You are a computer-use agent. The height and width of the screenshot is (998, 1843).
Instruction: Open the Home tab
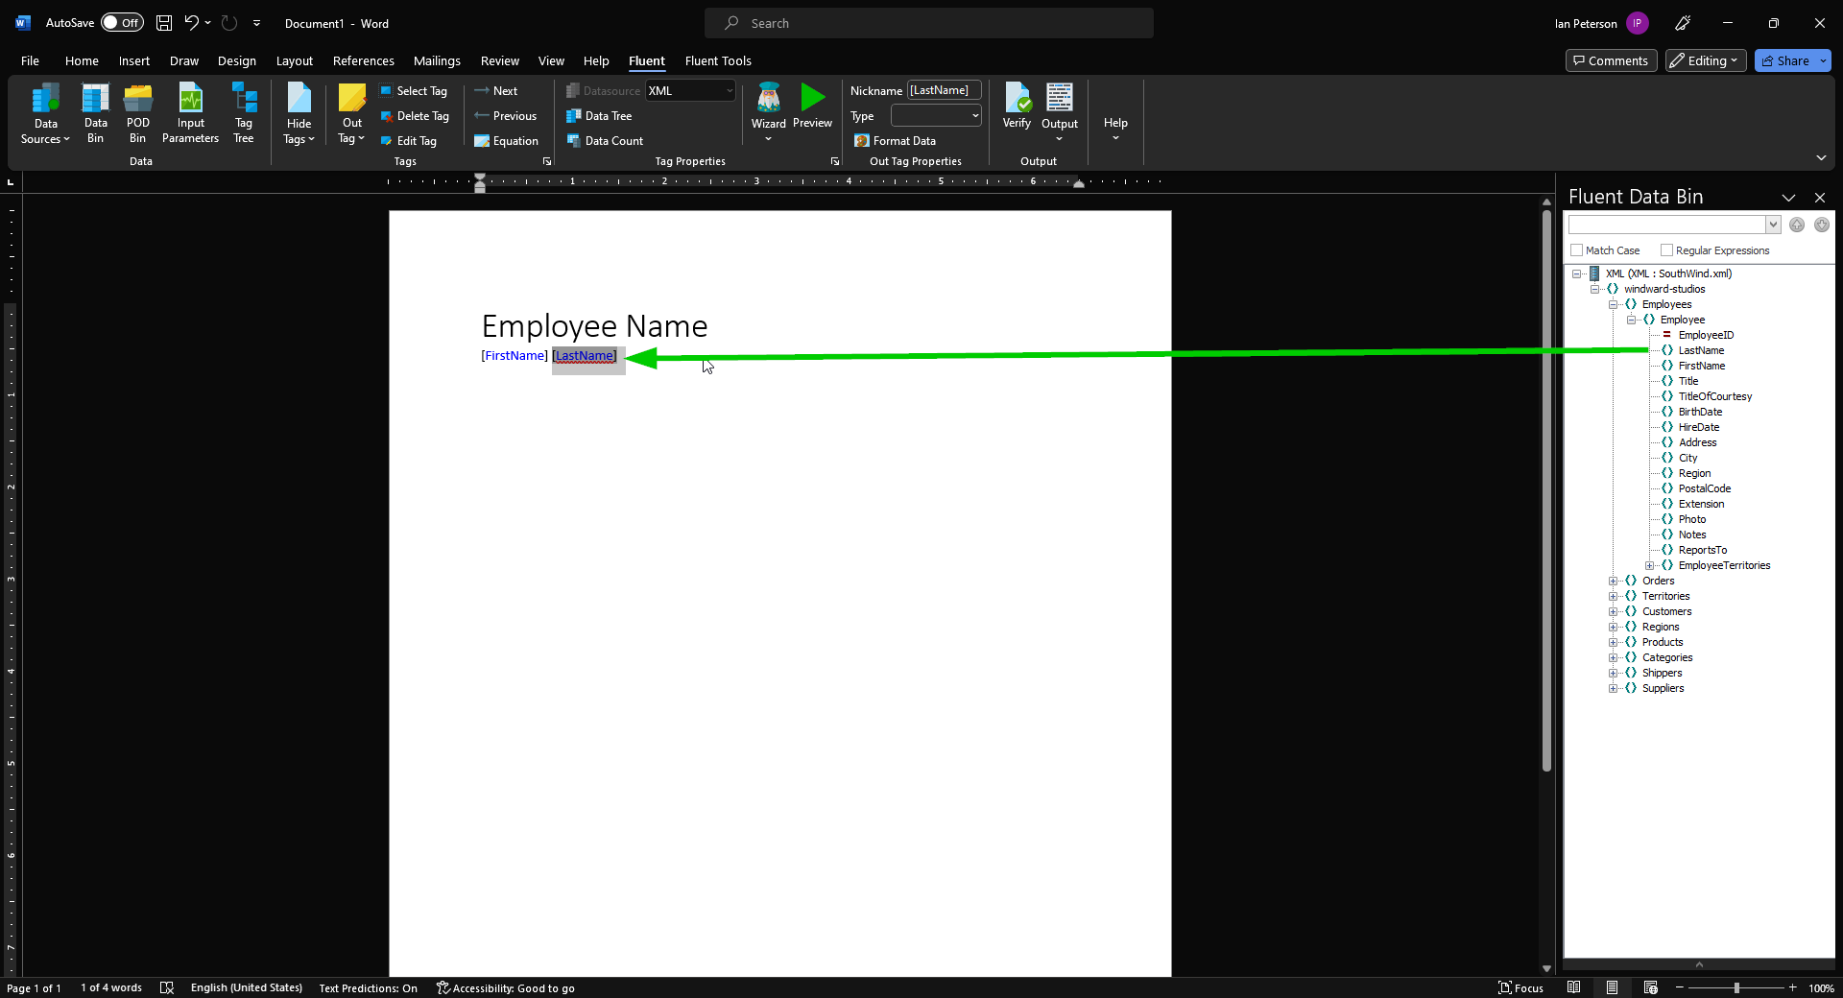(x=82, y=60)
